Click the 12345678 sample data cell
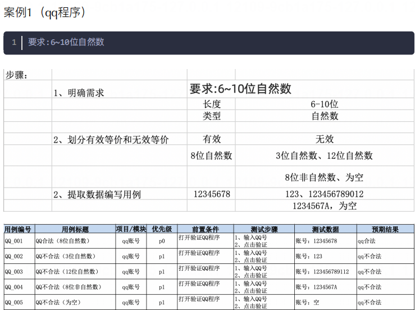This screenshot has width=415, height=310. [x=212, y=194]
